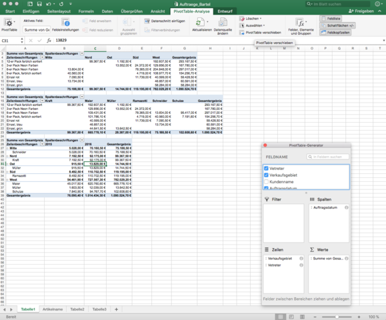Close the PivotTable-Generator panel

pos(265,145)
